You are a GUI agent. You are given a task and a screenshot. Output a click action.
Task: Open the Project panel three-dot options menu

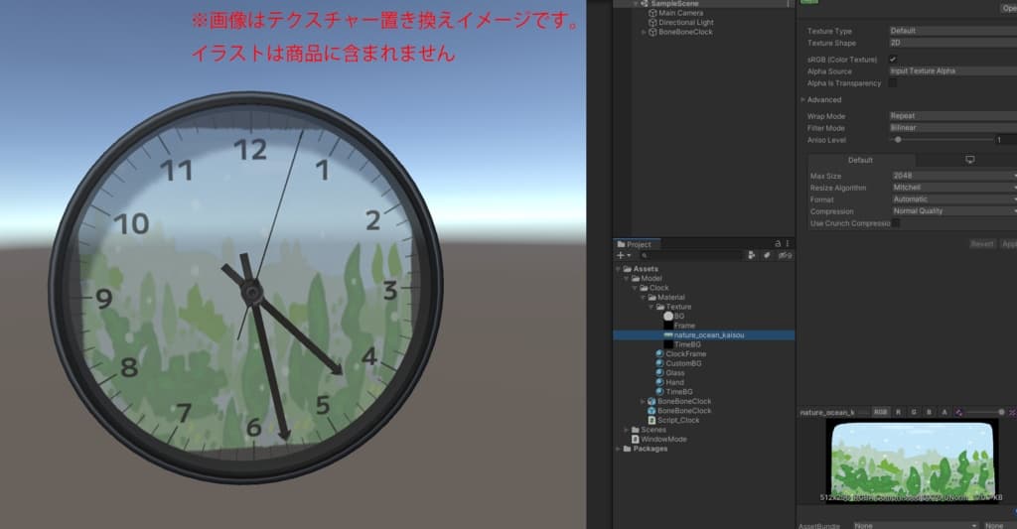(x=788, y=244)
